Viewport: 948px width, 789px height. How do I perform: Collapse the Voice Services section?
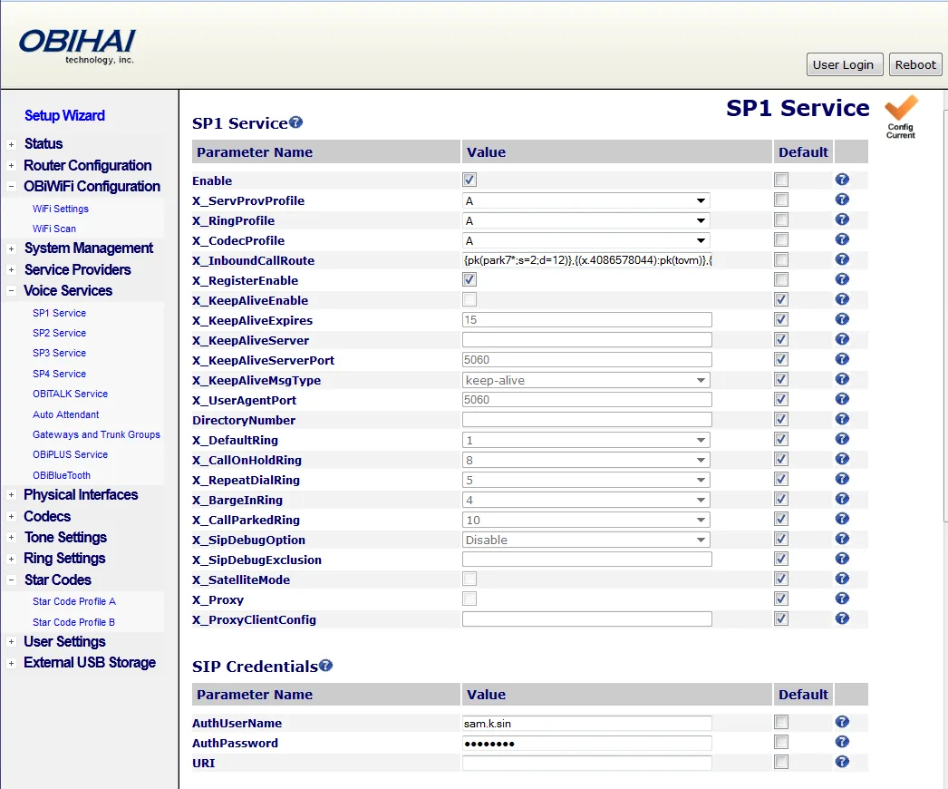[11, 290]
